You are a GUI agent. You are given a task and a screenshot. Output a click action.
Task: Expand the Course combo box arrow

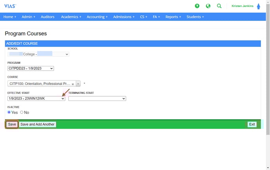78,84
